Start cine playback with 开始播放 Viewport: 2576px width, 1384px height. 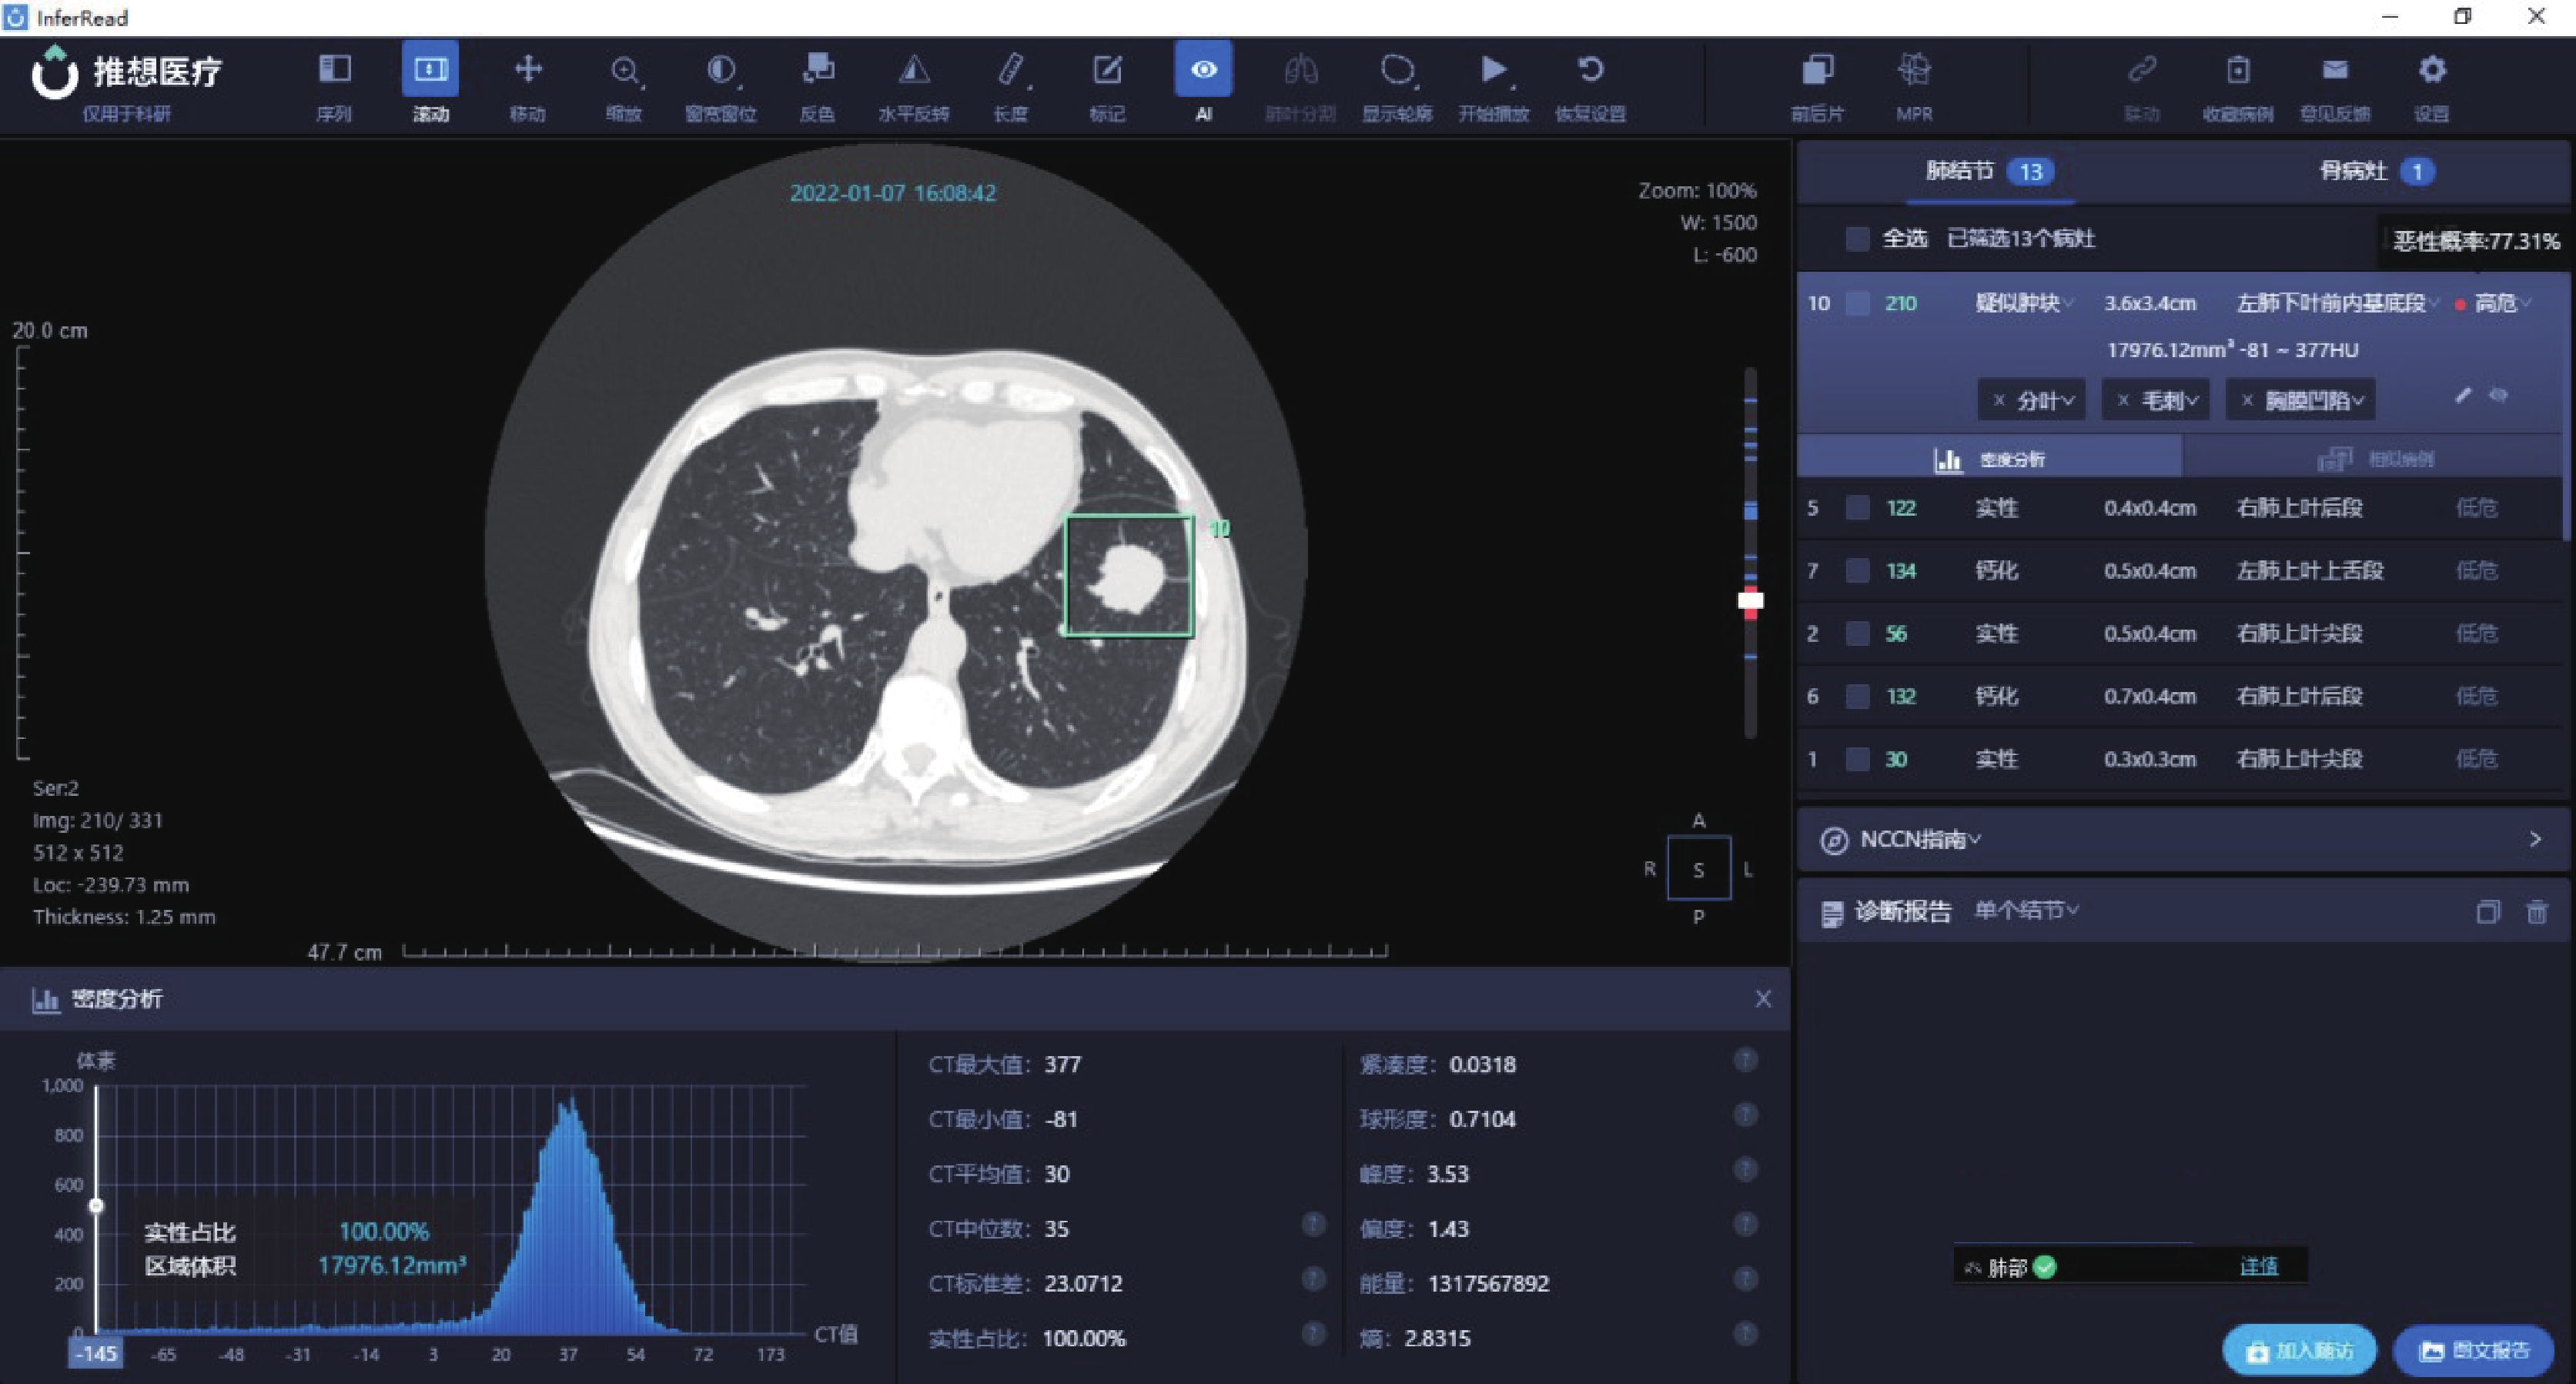(1494, 86)
